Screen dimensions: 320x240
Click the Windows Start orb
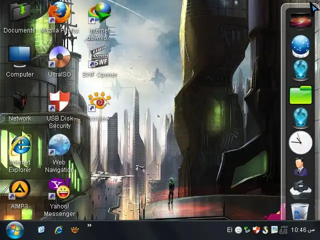(x=14, y=230)
